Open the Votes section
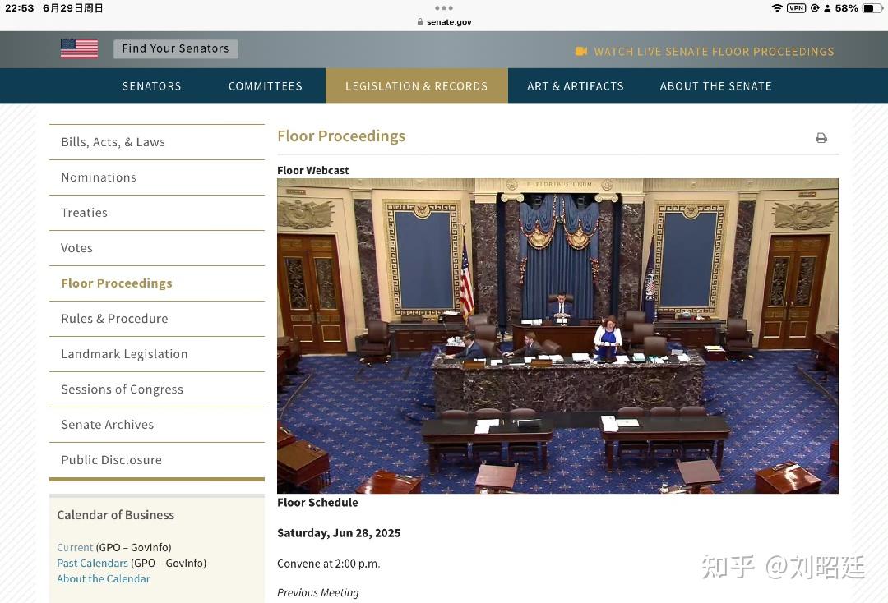Screen dimensions: 888x603 click(157, 248)
